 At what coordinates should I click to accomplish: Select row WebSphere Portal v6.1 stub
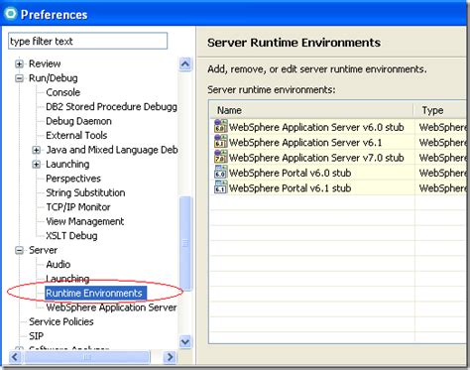tap(338, 187)
